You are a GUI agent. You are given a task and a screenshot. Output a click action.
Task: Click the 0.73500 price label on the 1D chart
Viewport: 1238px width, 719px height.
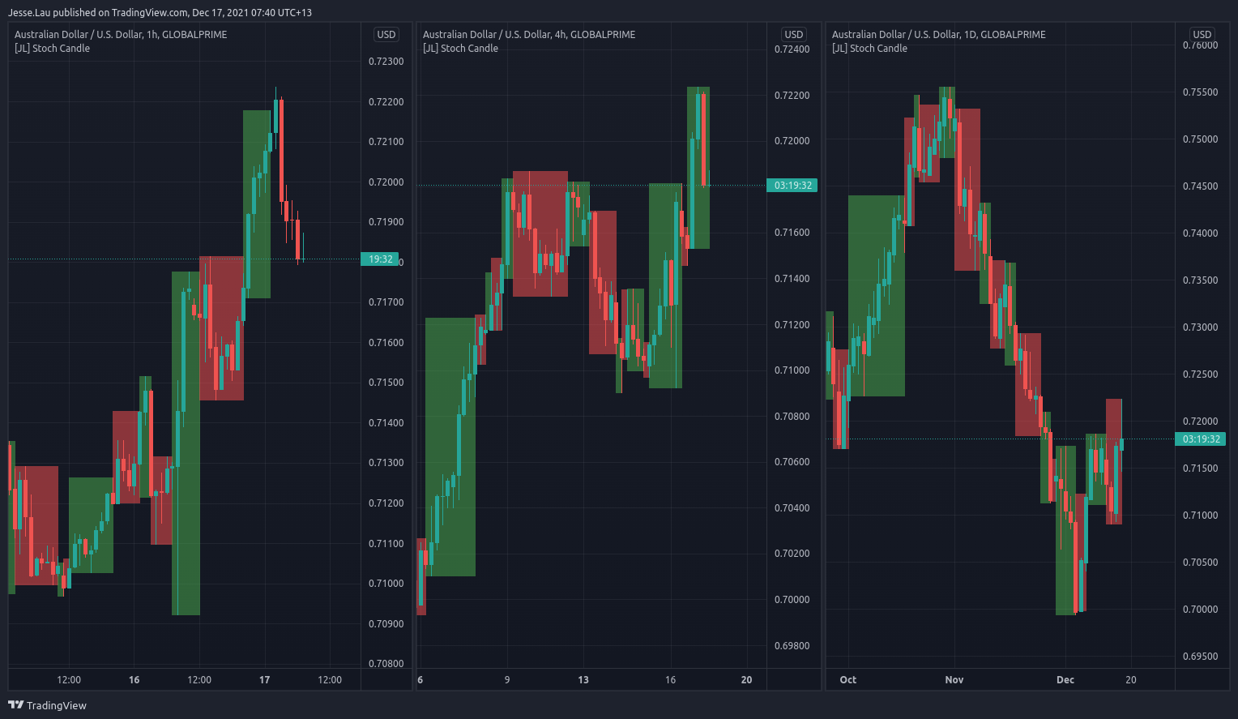point(1201,280)
